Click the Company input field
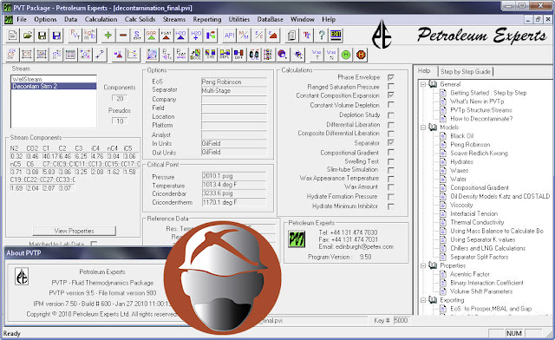555x340 pixels. click(234, 100)
